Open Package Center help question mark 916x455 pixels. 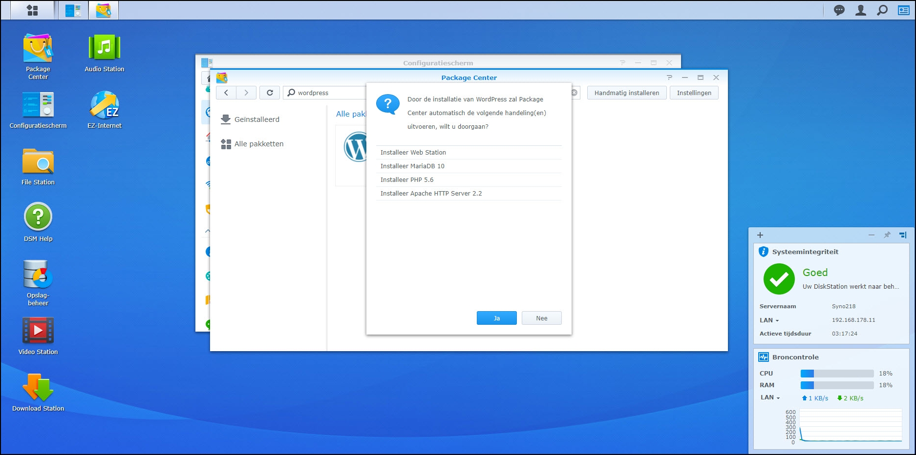point(669,78)
